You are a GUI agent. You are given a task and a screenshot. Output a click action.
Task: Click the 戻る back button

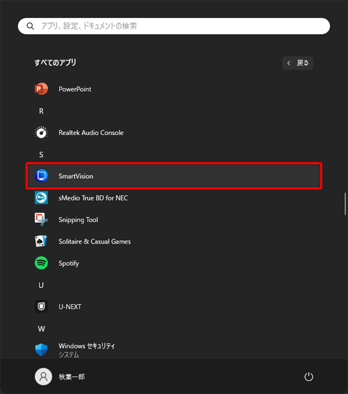[x=297, y=63]
